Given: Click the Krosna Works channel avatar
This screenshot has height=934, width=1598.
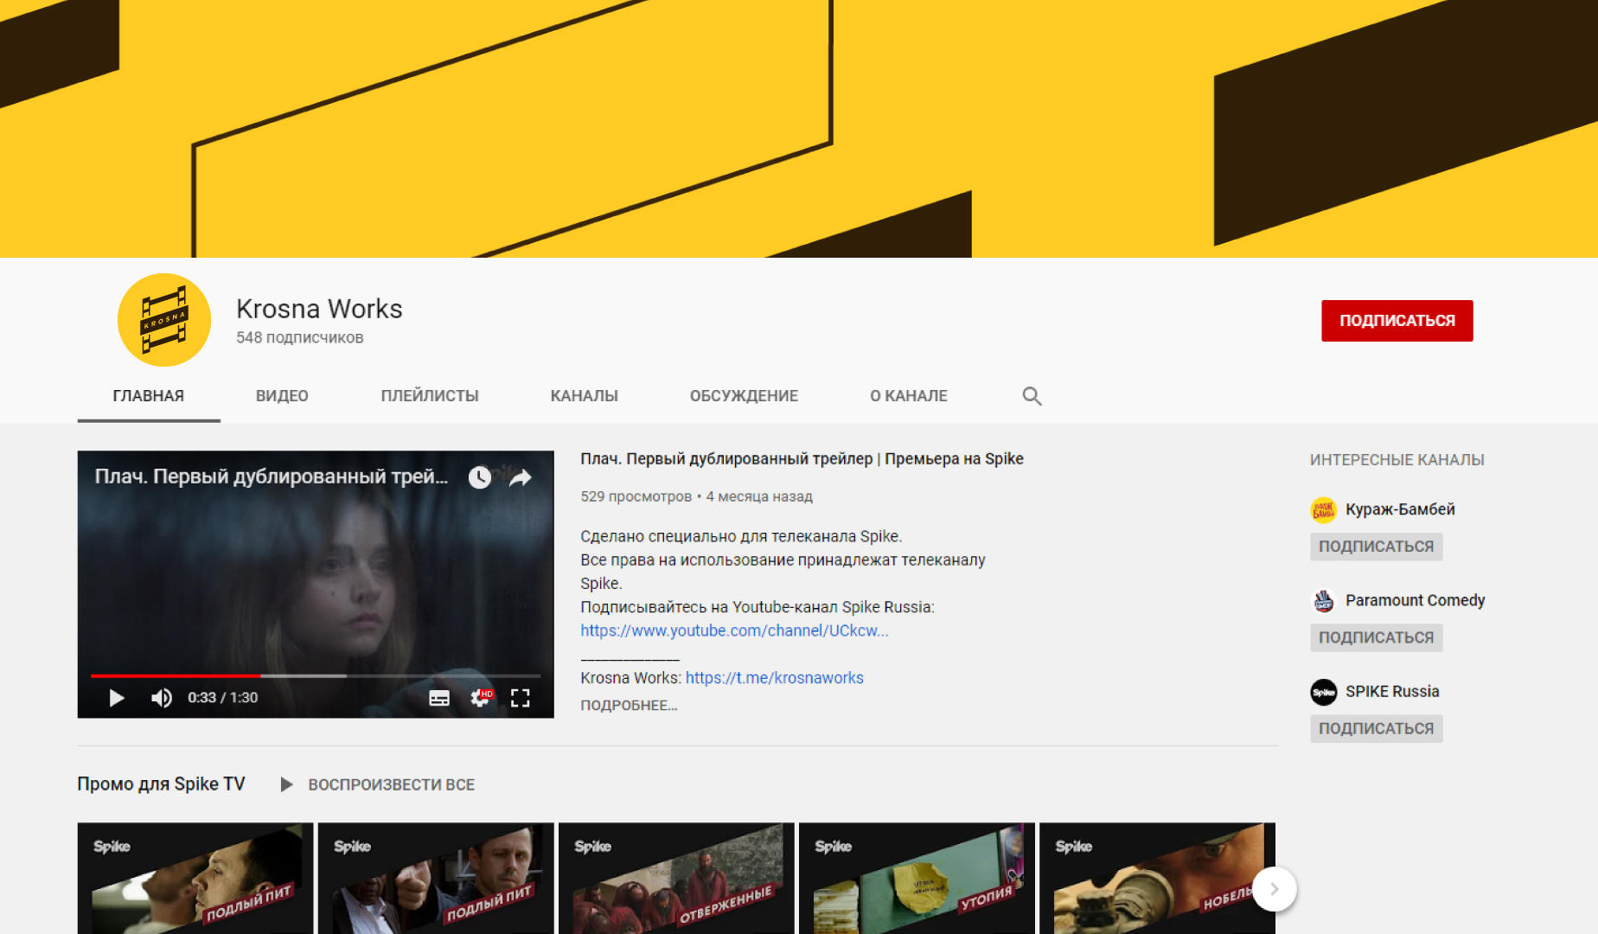Looking at the screenshot, I should (164, 320).
